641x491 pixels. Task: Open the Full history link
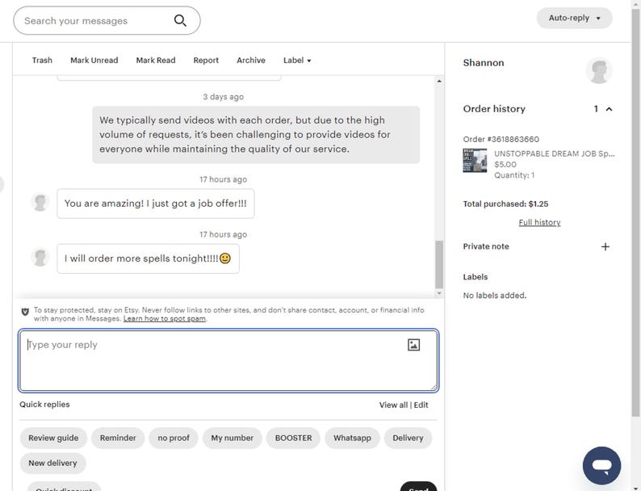tap(539, 222)
